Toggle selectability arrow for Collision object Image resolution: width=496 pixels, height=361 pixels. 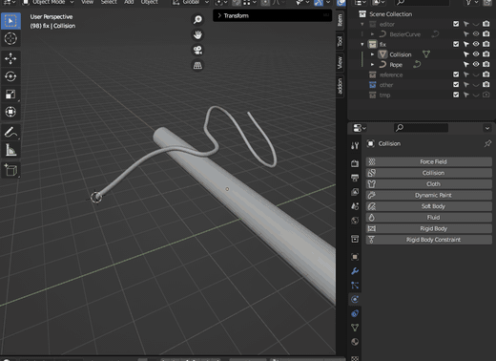tap(466, 54)
